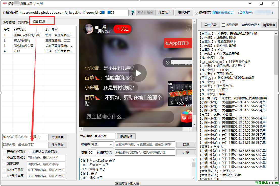The width and height of the screenshot is (280, 186).
Task: Switch to the 小号管理 tab
Action: pos(9,22)
